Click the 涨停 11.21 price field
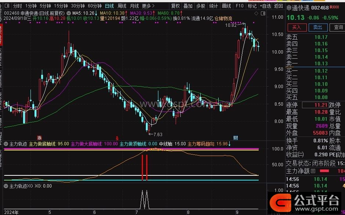This screenshot has height=215, width=345. click(315, 105)
